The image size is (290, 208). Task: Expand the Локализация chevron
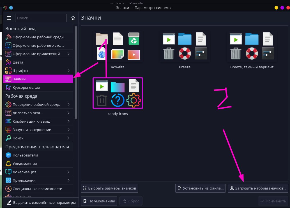point(68,172)
